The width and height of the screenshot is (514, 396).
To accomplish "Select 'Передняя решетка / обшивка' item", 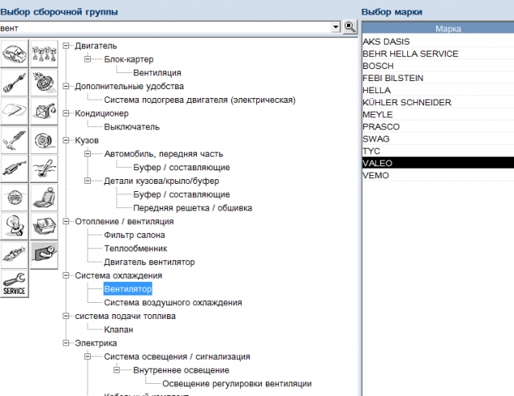I will (193, 208).
